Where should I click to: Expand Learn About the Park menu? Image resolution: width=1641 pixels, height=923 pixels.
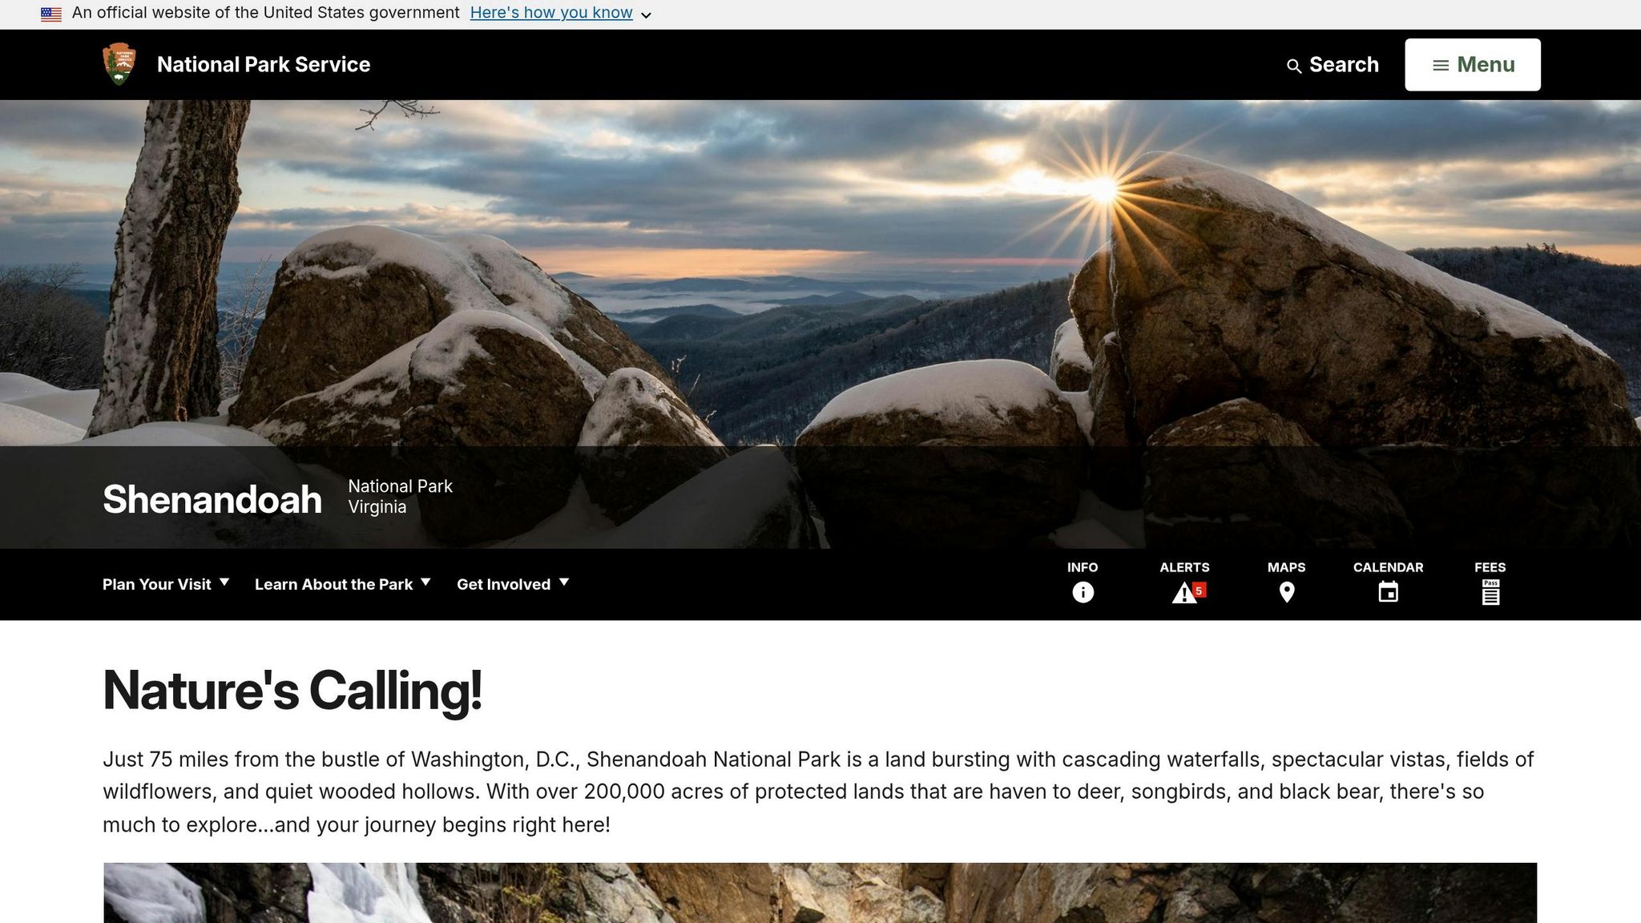(x=343, y=584)
